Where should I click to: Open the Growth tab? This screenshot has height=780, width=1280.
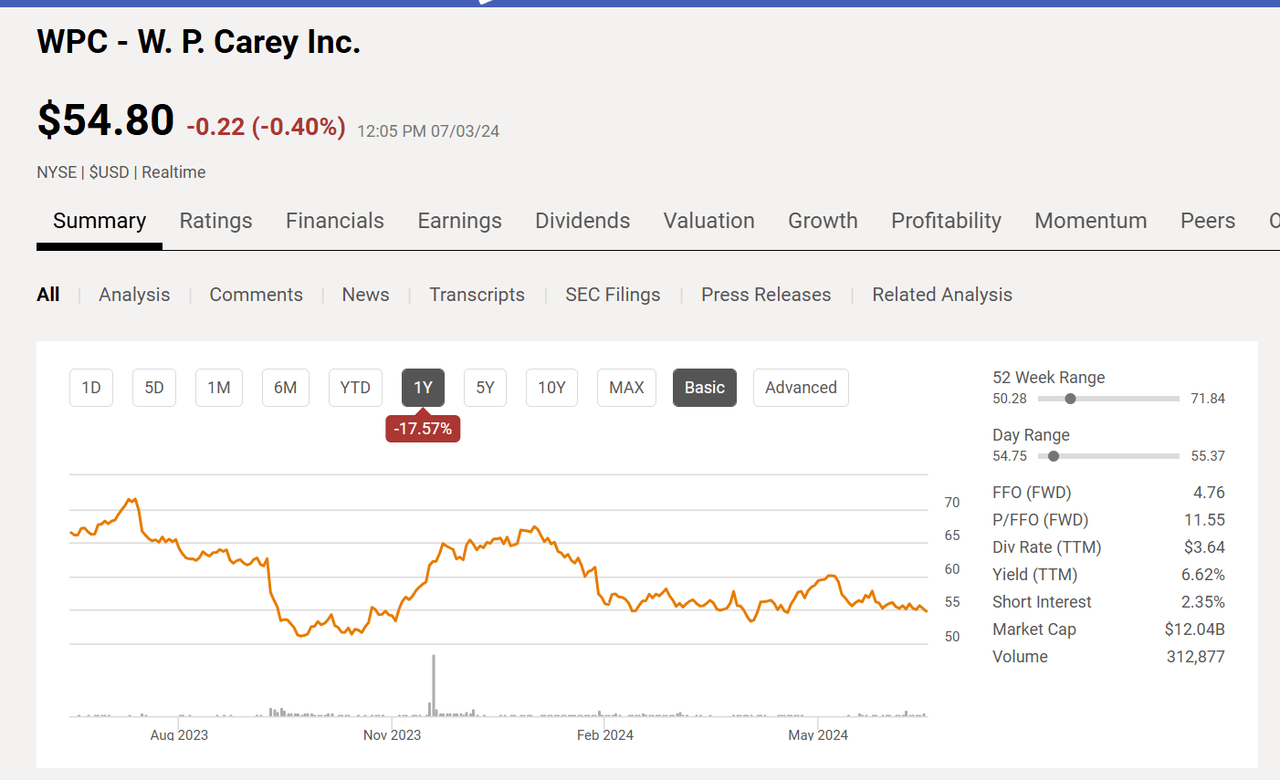point(823,221)
